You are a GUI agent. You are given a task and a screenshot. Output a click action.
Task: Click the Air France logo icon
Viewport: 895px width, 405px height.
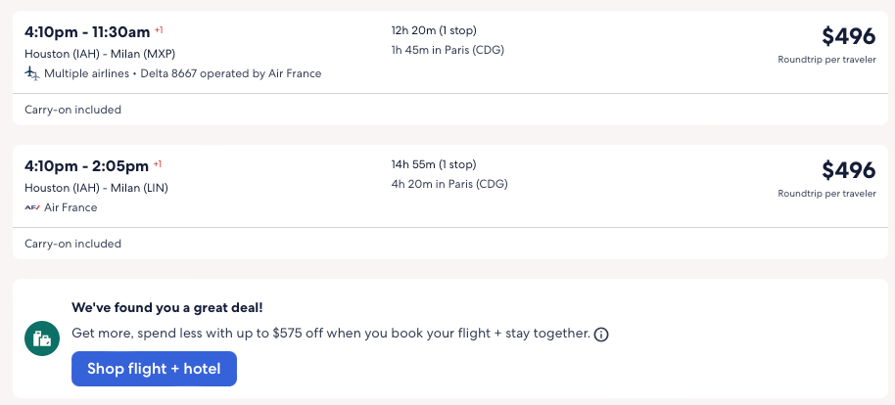tap(32, 207)
